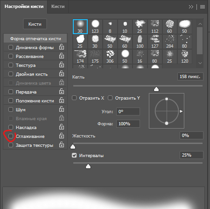Viewport: 210px width, 209px height.
Task: Select the brush preset sized 174
Action: 80,57
